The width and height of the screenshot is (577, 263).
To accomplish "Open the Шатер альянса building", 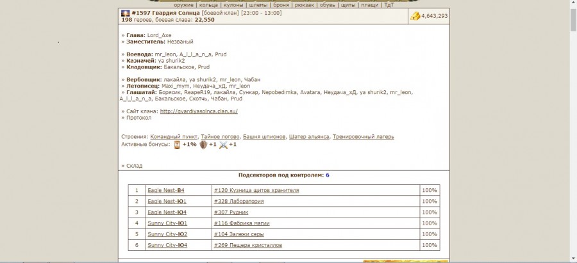I will (309, 137).
